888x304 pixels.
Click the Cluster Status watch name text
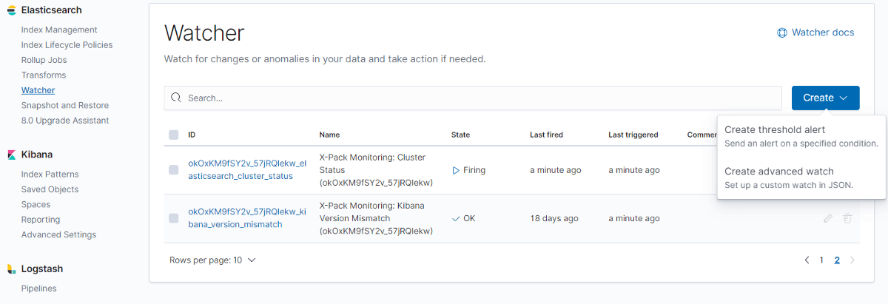coord(377,170)
